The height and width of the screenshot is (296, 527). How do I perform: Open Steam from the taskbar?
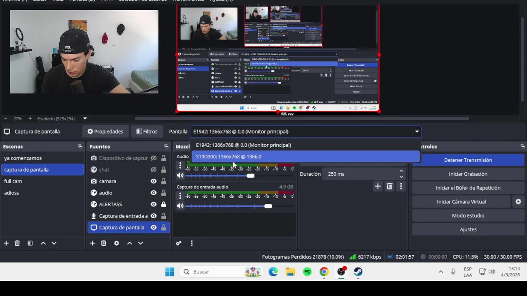pos(358,272)
